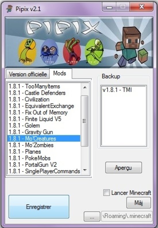Viewport: 158px width, 228px height.
Task: Open the browse folder "..." button
Action: (x=92, y=216)
